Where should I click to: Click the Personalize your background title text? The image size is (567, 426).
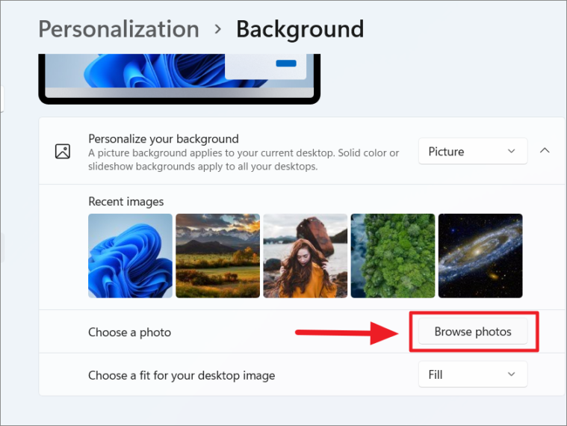164,138
